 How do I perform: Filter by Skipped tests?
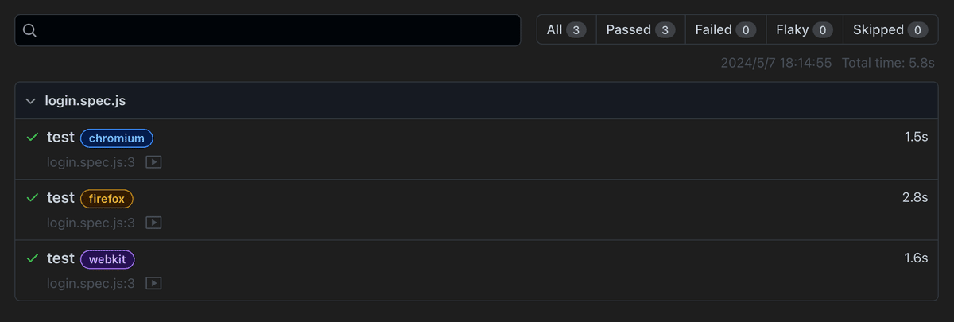(890, 29)
